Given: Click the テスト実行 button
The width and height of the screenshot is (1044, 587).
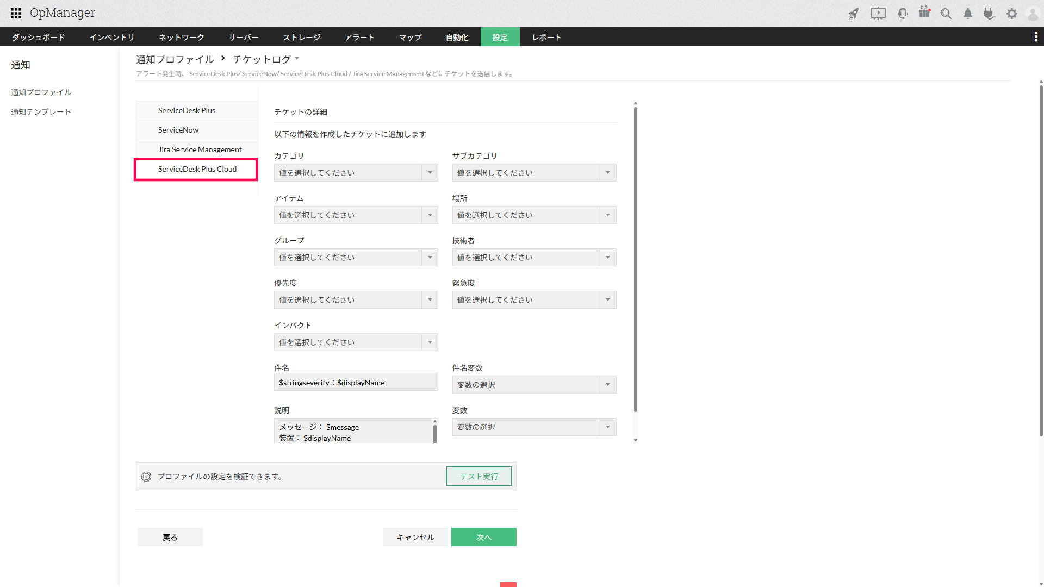Looking at the screenshot, I should [478, 477].
